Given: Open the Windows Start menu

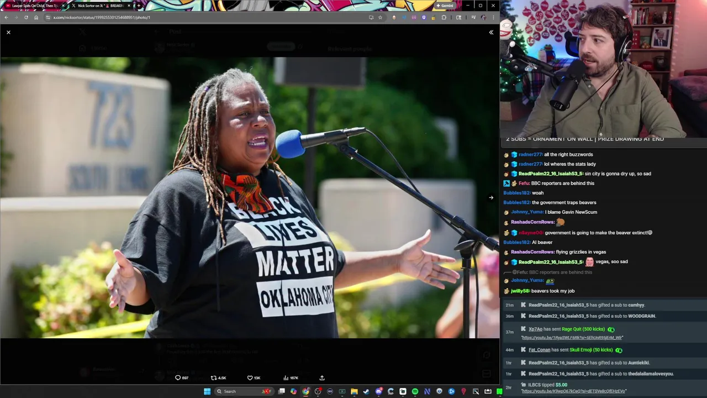Looking at the screenshot, I should click(x=207, y=391).
